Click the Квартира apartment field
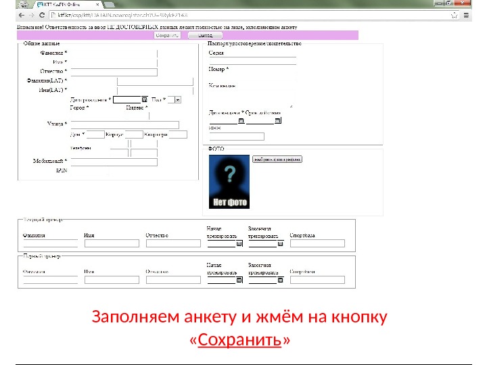This screenshot has height=365, width=487. (x=178, y=135)
